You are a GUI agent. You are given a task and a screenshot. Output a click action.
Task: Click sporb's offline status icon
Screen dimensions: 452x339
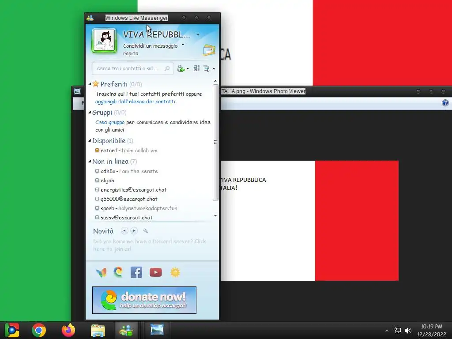click(x=97, y=208)
